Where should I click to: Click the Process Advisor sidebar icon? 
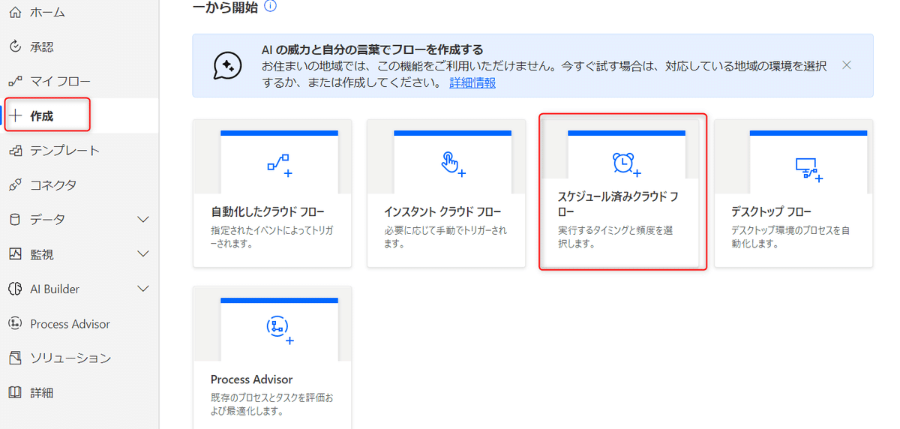tap(15, 323)
